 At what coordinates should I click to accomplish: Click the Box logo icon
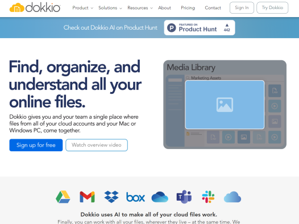click(136, 197)
